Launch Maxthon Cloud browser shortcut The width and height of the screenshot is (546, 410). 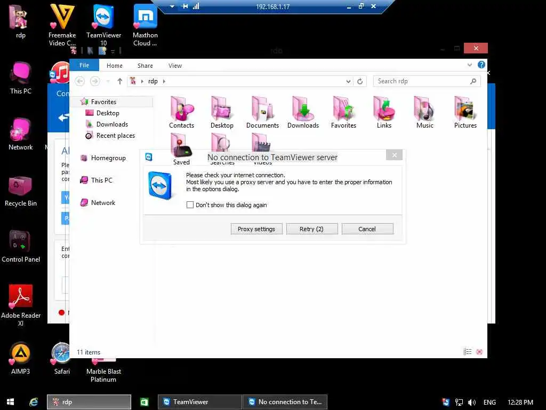145,25
